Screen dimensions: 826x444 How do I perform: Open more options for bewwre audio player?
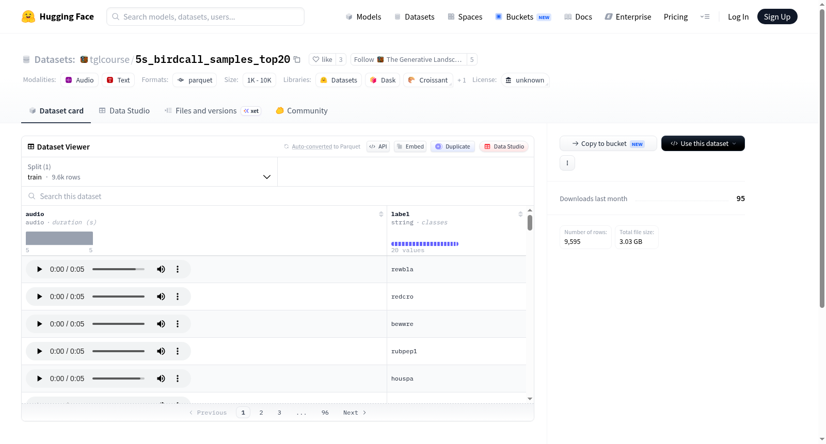178,324
